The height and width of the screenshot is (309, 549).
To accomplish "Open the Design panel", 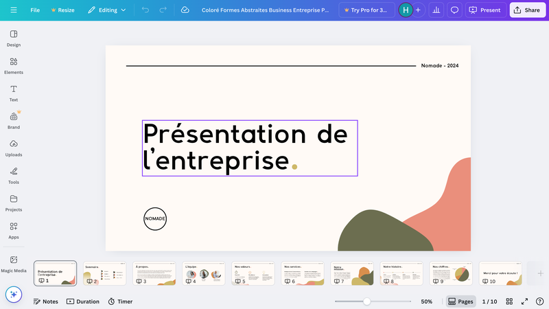I will click(14, 38).
